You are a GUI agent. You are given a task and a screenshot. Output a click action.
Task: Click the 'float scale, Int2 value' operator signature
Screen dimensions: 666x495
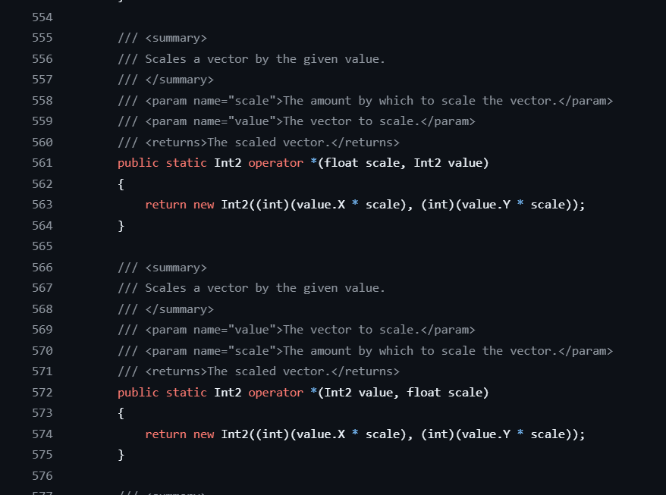tap(303, 163)
